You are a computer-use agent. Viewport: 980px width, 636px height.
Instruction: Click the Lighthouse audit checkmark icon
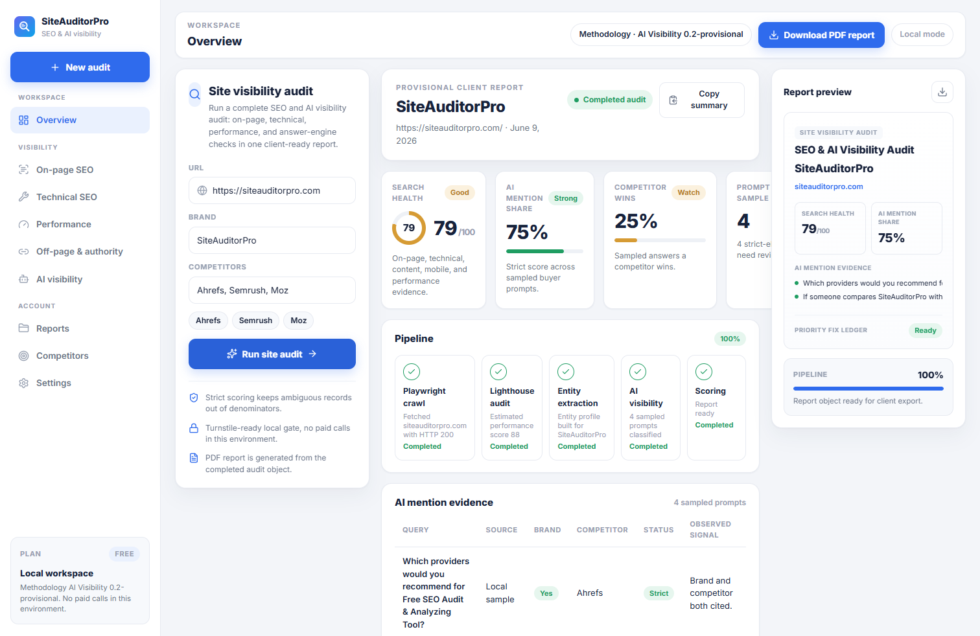click(x=498, y=372)
